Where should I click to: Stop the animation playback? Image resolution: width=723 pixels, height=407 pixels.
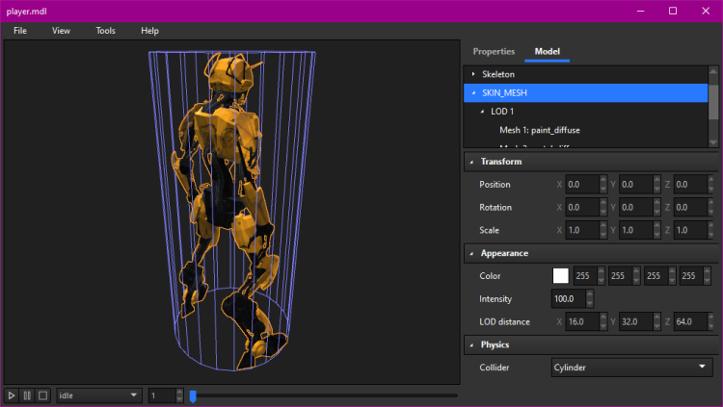42,395
